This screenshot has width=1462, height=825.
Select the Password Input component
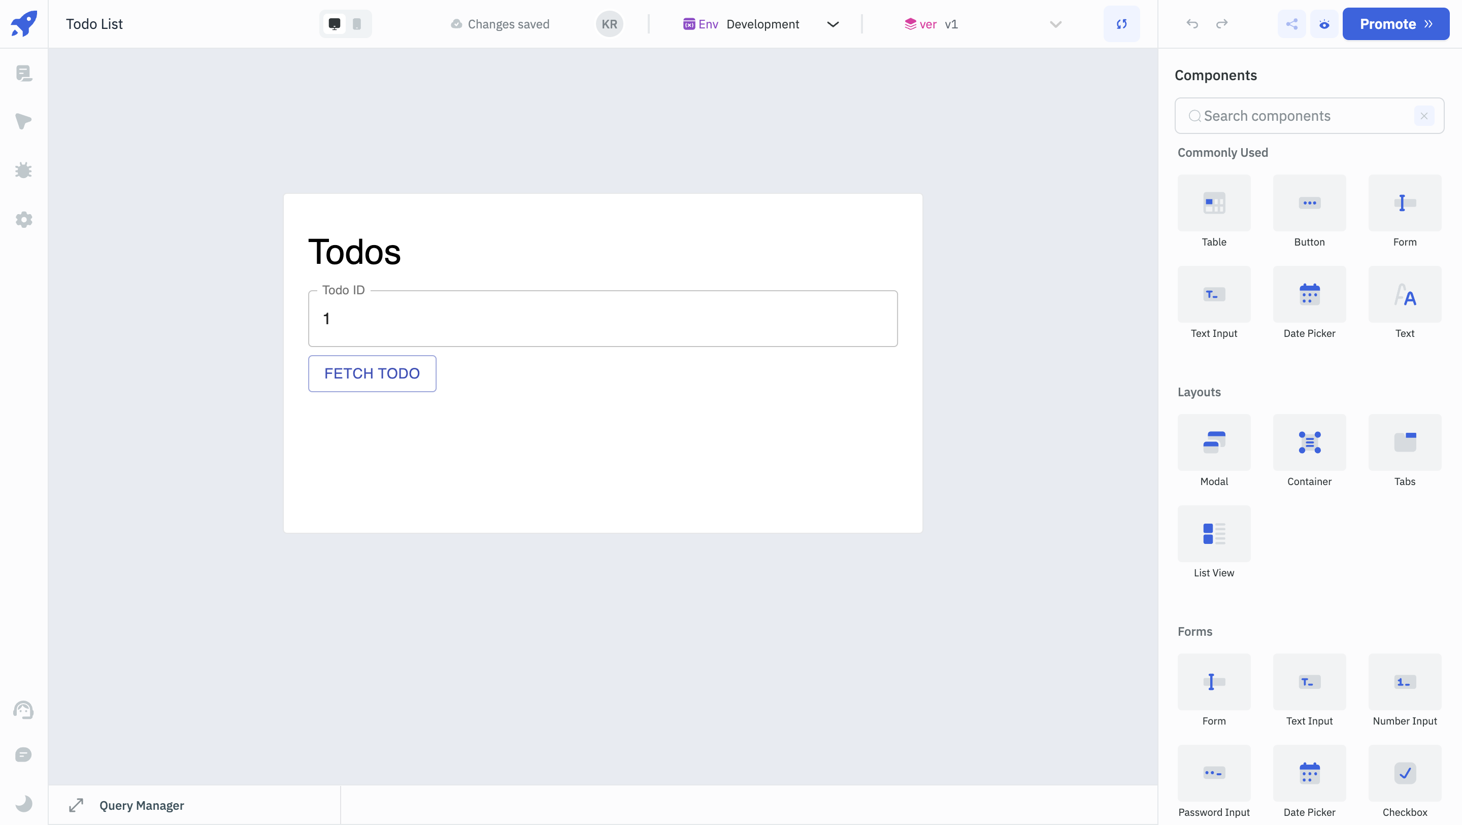(x=1214, y=782)
